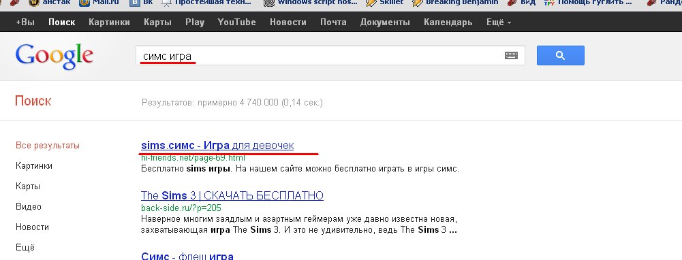This screenshot has height=260, width=682.
Task: Click snippet text 'Бесплатно sims игры'
Action: pyautogui.click(x=185, y=169)
